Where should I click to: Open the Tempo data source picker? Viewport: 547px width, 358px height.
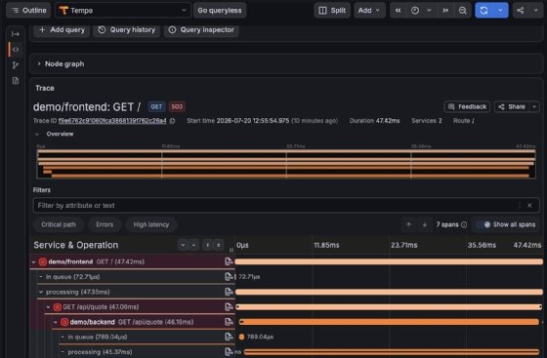click(x=123, y=11)
